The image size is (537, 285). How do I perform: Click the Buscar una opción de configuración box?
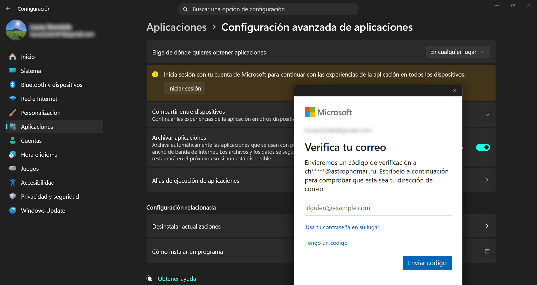point(268,9)
